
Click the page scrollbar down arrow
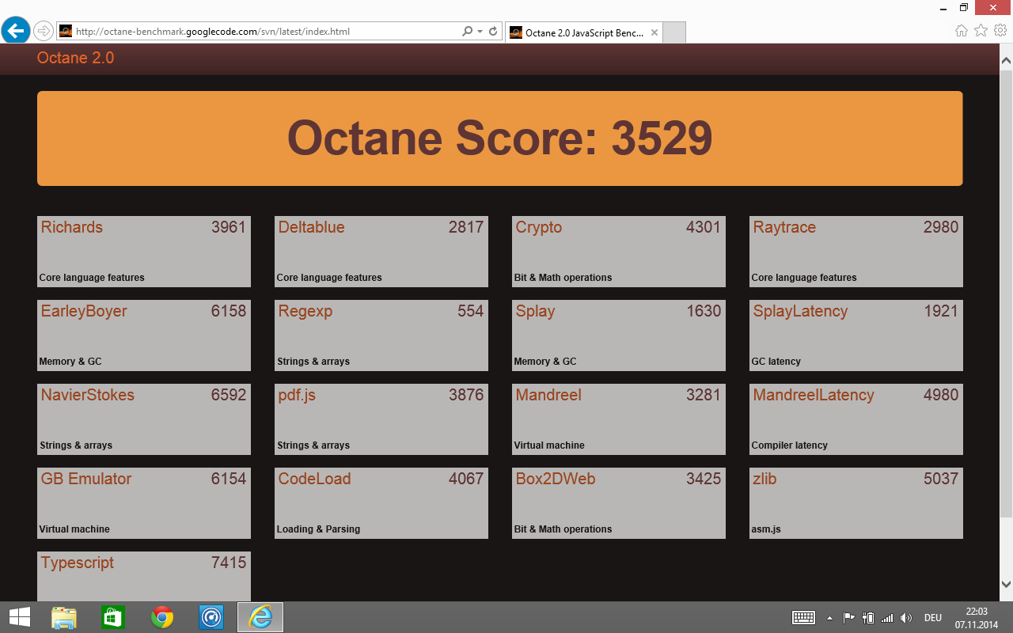[x=1006, y=584]
